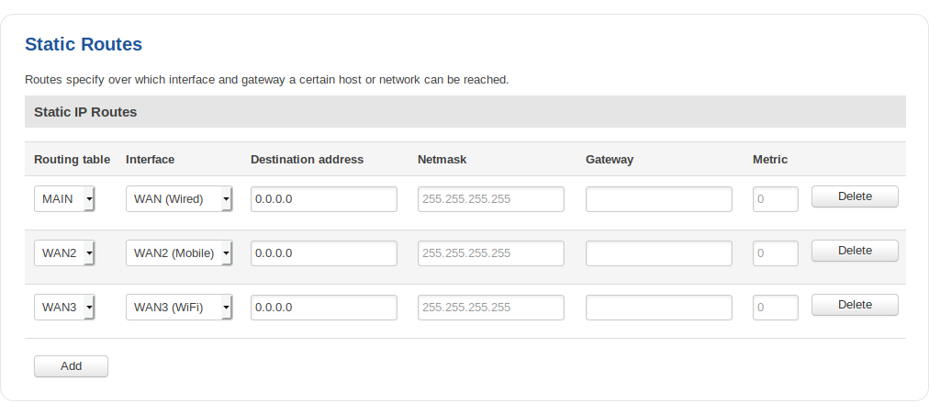
Task: Focus destination address field for WAN3 (WiFi)
Action: pos(323,308)
